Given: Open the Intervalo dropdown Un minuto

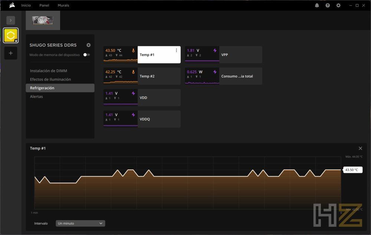Looking at the screenshot, I should point(81,224).
